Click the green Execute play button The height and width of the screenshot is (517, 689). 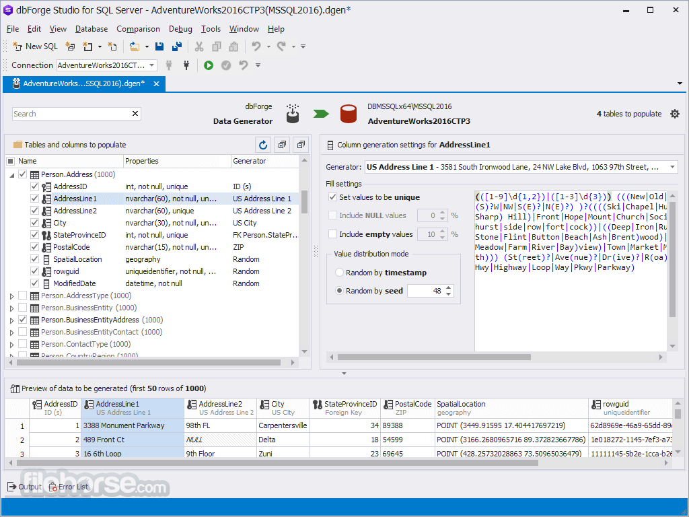click(209, 65)
